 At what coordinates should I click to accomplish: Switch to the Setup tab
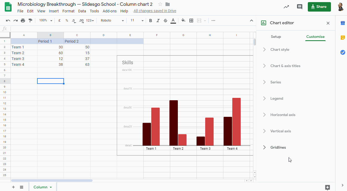(276, 37)
